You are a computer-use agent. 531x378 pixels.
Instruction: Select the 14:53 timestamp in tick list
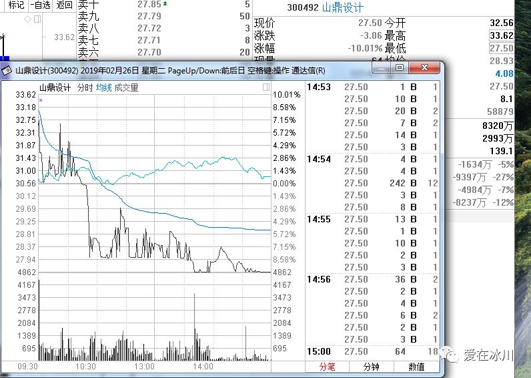(319, 87)
